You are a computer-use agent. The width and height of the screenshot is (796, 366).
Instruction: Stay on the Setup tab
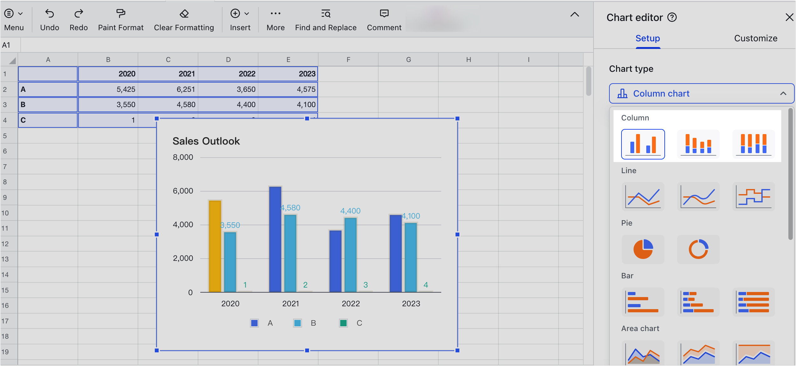click(648, 38)
